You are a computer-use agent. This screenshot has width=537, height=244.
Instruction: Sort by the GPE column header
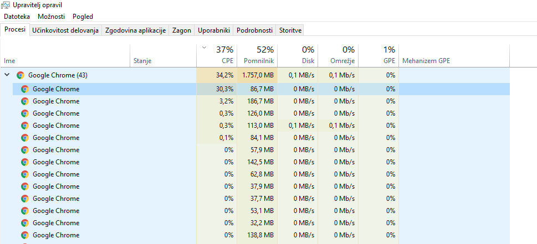click(379, 56)
